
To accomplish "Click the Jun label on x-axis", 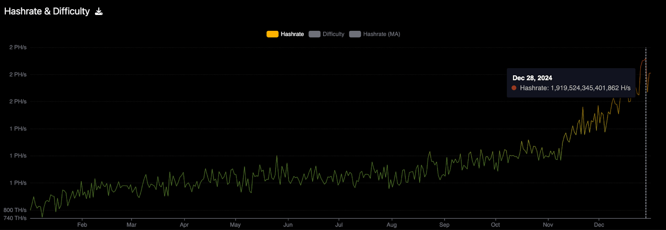I will [288, 225].
